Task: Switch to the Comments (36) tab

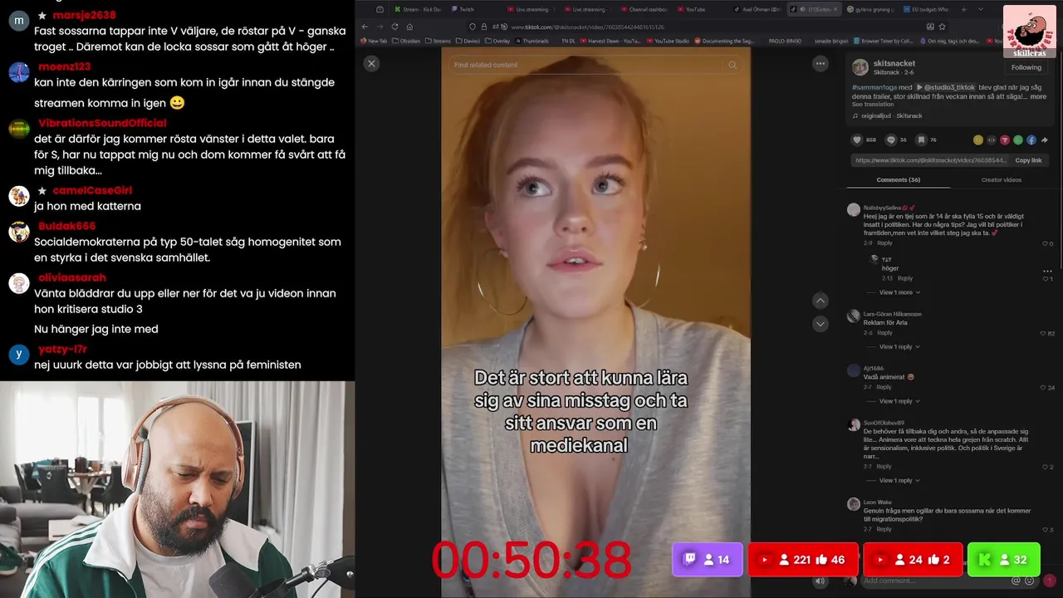Action: pos(899,179)
